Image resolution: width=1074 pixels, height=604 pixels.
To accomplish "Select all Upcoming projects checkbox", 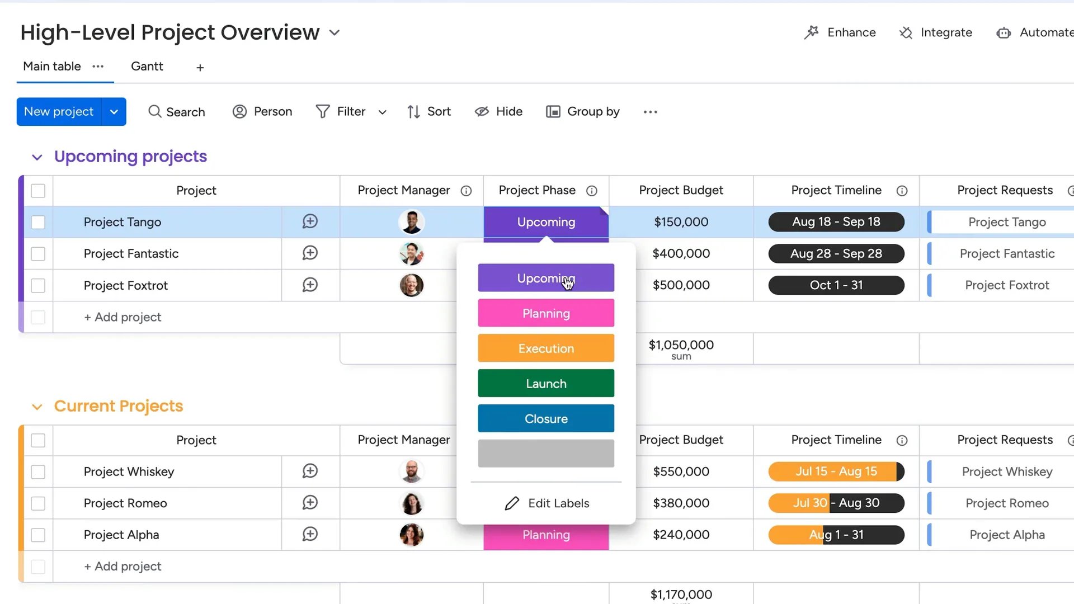I will tap(38, 191).
